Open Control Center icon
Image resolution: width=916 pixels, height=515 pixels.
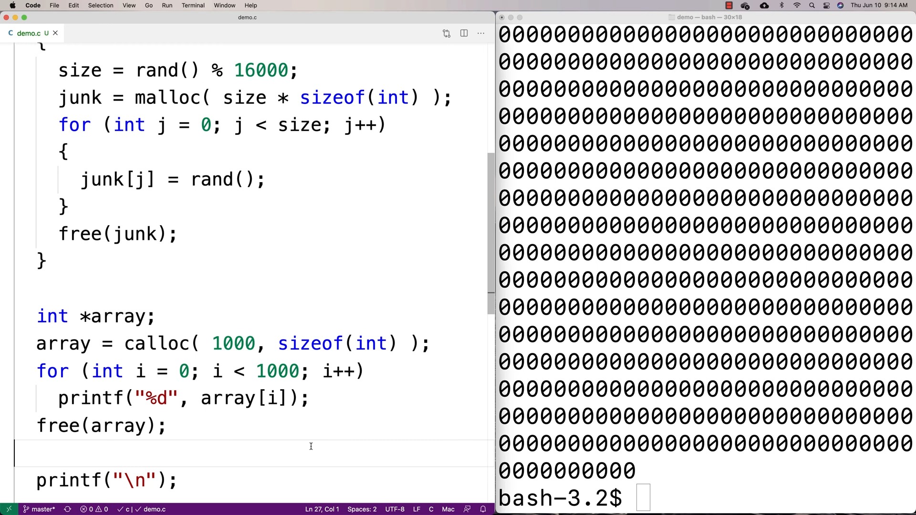click(826, 5)
